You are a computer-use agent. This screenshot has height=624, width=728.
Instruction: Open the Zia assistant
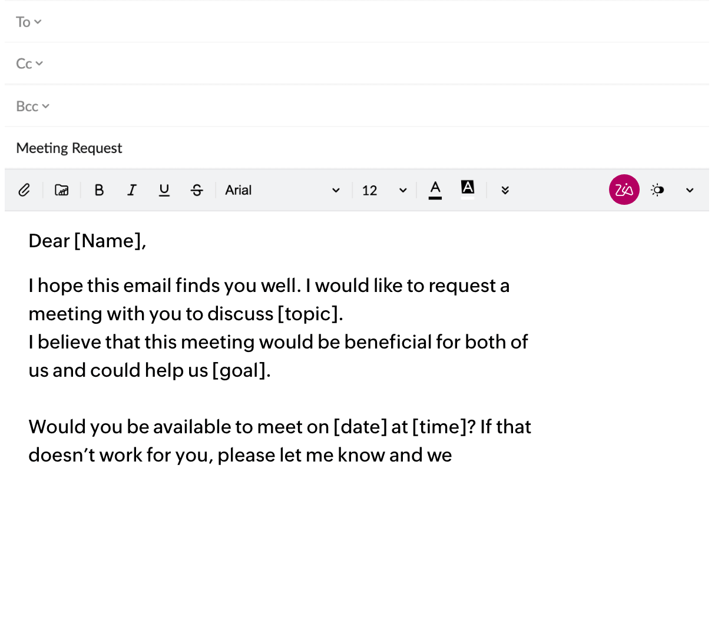[624, 190]
